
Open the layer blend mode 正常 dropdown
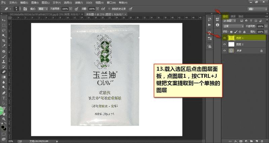(x=233, y=27)
